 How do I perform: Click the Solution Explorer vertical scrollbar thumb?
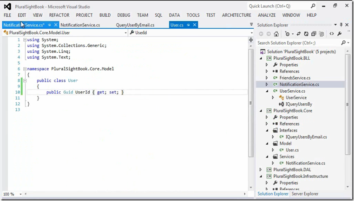pos(347,104)
